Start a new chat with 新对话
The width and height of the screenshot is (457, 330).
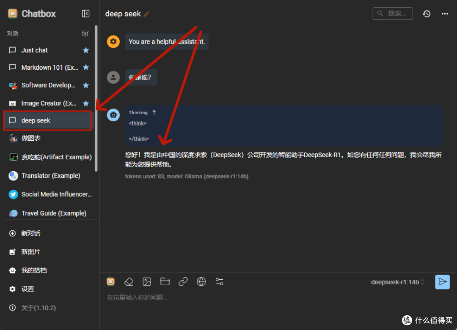coord(49,233)
